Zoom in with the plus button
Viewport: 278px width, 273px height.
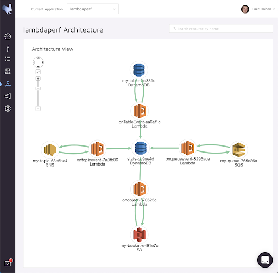[x=38, y=79]
